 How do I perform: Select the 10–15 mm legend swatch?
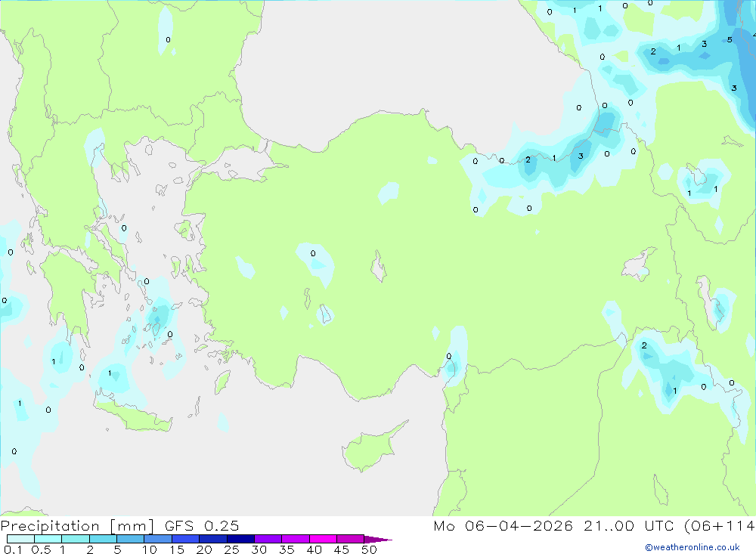click(158, 539)
